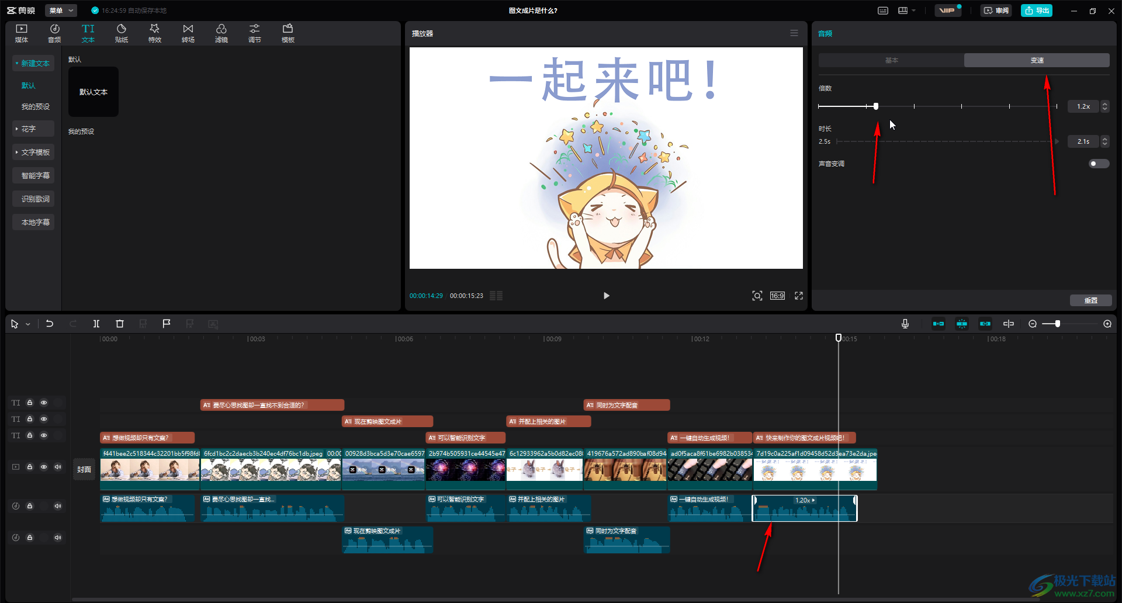Click the 1.2x speed value field
This screenshot has height=603, width=1122.
(1083, 106)
